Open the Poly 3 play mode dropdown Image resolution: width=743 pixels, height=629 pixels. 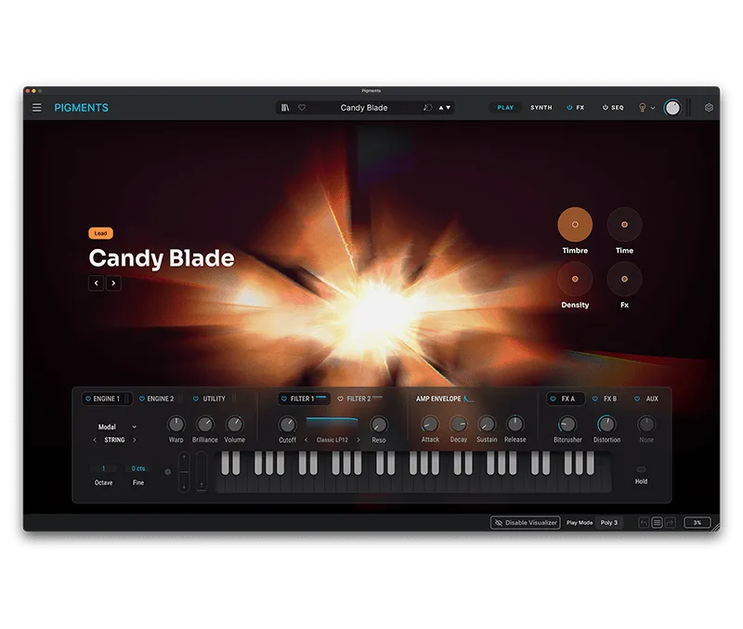coord(609,522)
